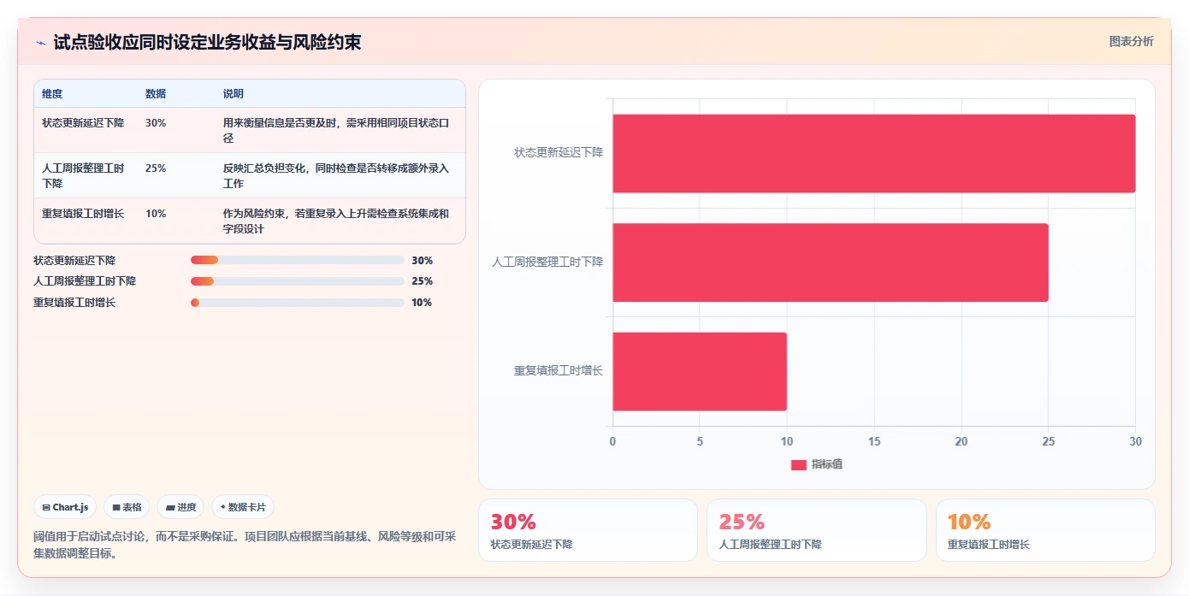Click the description starting 用来衡量信息是否更及时

point(336,130)
